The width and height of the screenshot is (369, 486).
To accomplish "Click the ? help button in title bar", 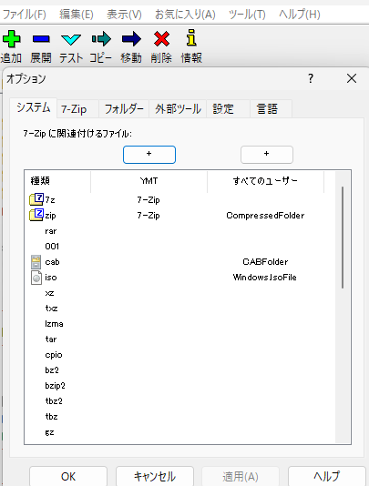I will (311, 78).
